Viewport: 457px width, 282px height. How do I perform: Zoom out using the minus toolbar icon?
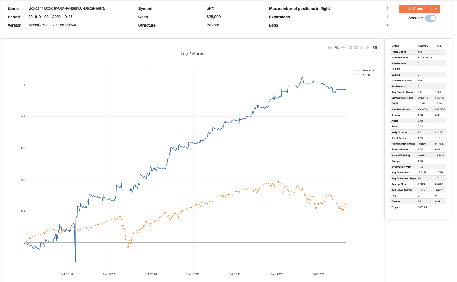tap(356, 47)
